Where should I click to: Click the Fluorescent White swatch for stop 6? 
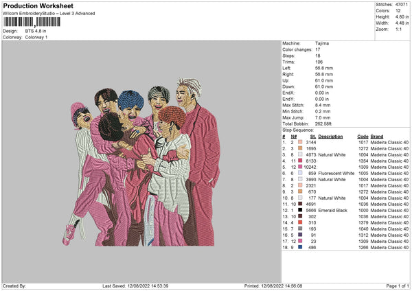pyautogui.click(x=300, y=173)
